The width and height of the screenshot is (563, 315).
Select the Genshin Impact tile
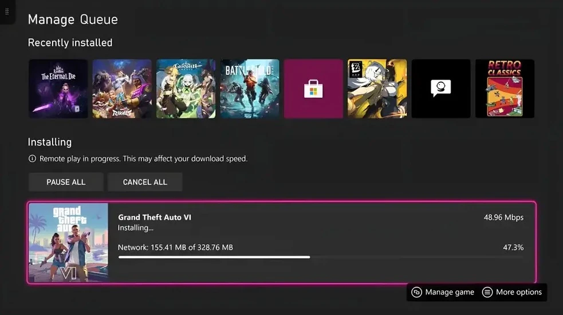click(186, 89)
